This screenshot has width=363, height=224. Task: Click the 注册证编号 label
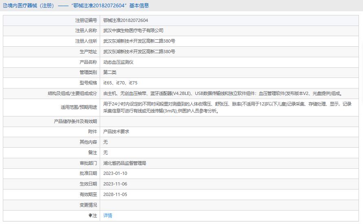pos(86,20)
